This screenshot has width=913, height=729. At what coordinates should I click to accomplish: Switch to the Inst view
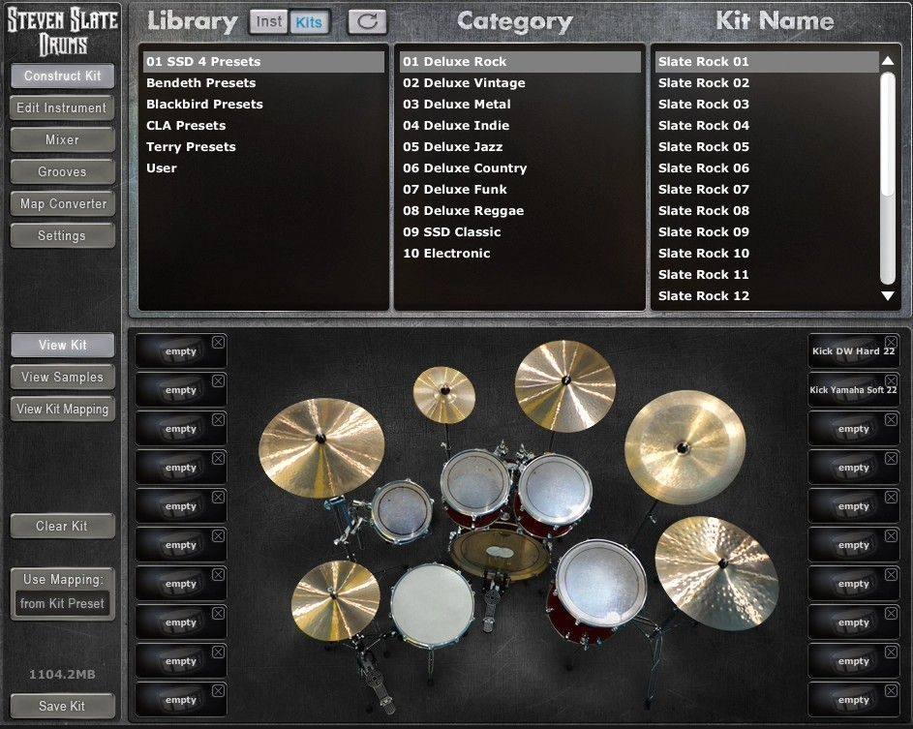click(x=267, y=20)
